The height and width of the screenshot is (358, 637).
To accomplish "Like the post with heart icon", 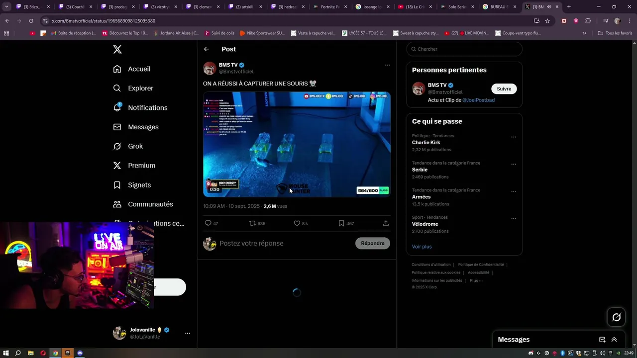I will tap(297, 223).
